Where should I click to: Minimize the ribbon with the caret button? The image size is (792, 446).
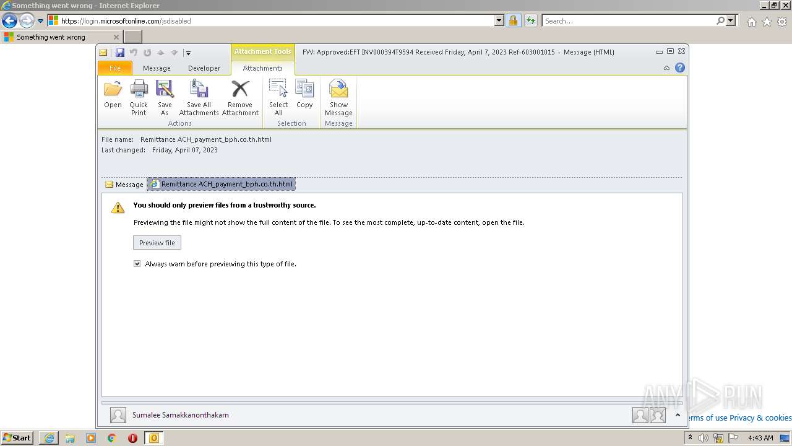pyautogui.click(x=666, y=68)
